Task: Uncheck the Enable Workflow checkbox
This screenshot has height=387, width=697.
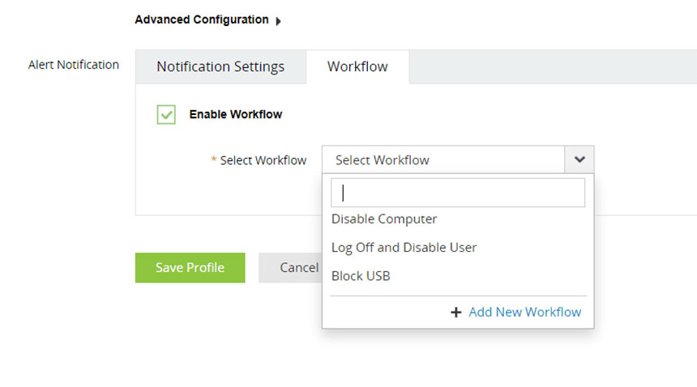Action: tap(166, 114)
